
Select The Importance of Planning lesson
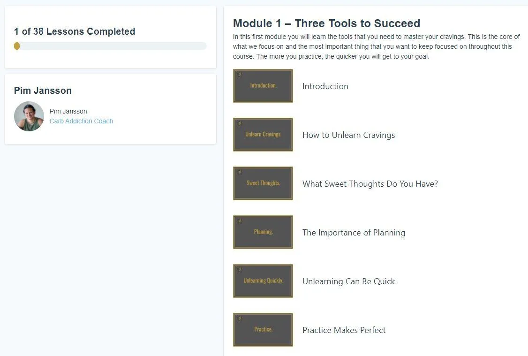click(354, 233)
